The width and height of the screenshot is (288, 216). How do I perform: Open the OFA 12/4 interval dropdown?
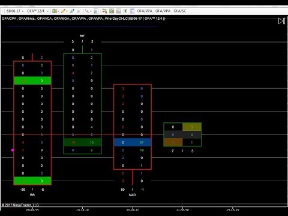click(x=38, y=11)
